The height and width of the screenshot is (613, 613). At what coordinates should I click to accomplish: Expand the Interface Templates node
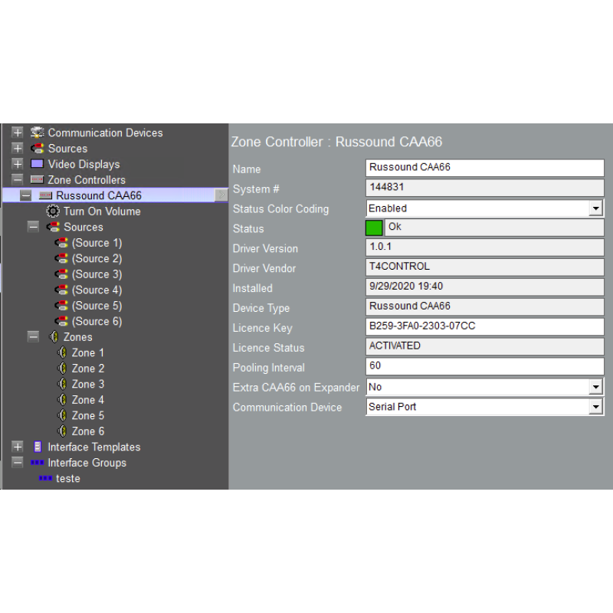coord(17,447)
